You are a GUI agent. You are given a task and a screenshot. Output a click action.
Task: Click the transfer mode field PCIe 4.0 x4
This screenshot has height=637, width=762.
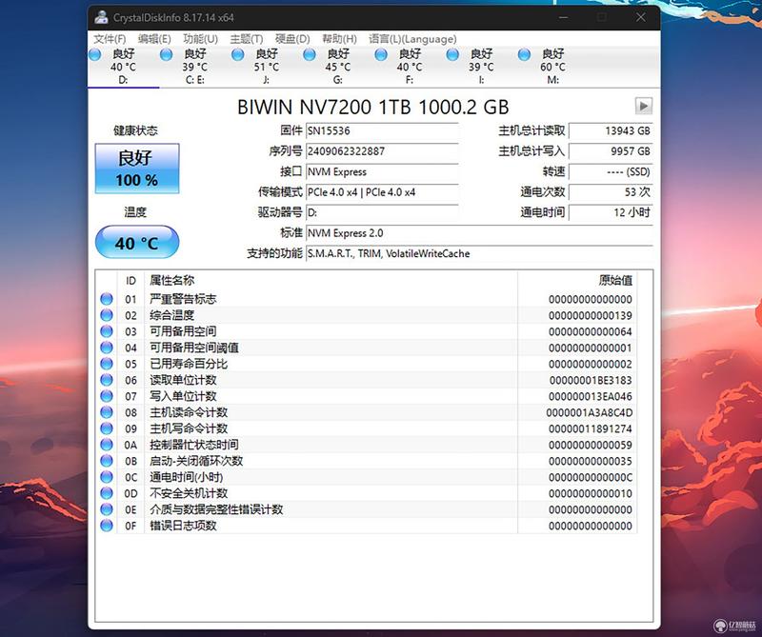(x=383, y=192)
